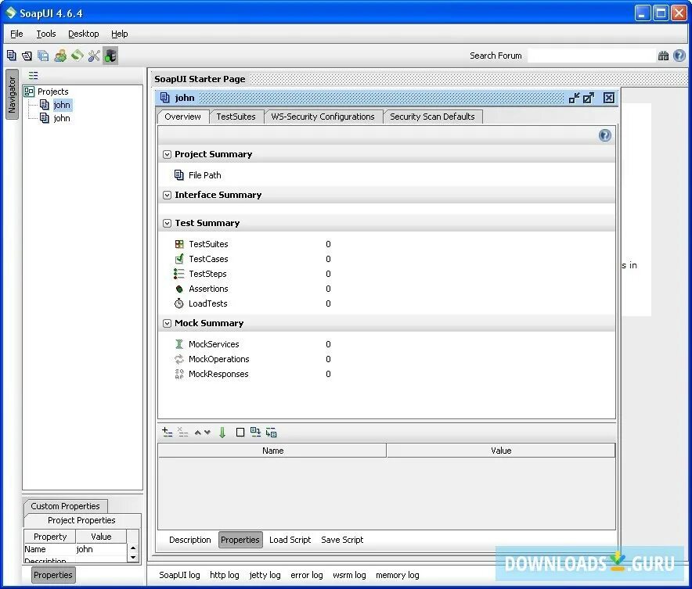The image size is (692, 589).
Task: Open the File menu
Action: pyautogui.click(x=16, y=34)
